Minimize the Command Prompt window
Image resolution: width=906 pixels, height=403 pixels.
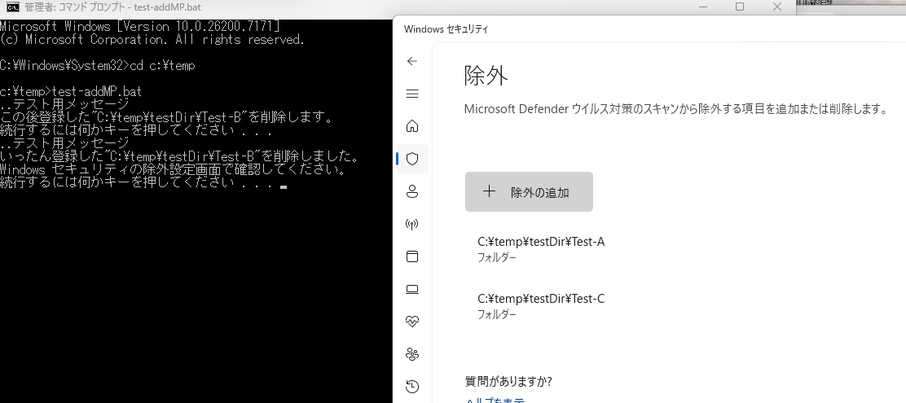(x=703, y=7)
